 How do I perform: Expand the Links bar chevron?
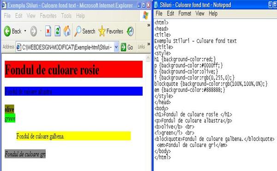pyautogui.click(x=149, y=44)
